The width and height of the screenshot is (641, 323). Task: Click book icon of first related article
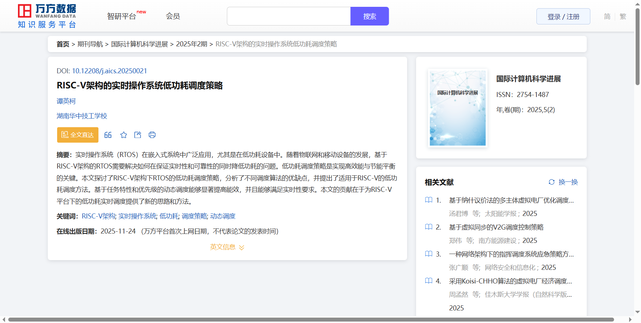[429, 200]
